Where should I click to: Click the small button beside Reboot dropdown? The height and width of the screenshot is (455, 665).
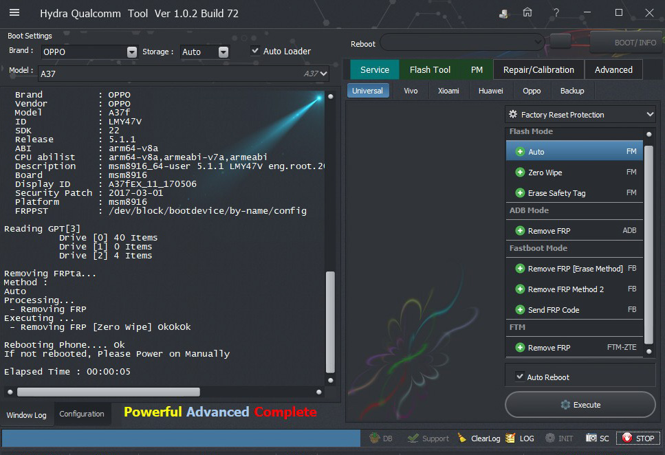coord(560,41)
